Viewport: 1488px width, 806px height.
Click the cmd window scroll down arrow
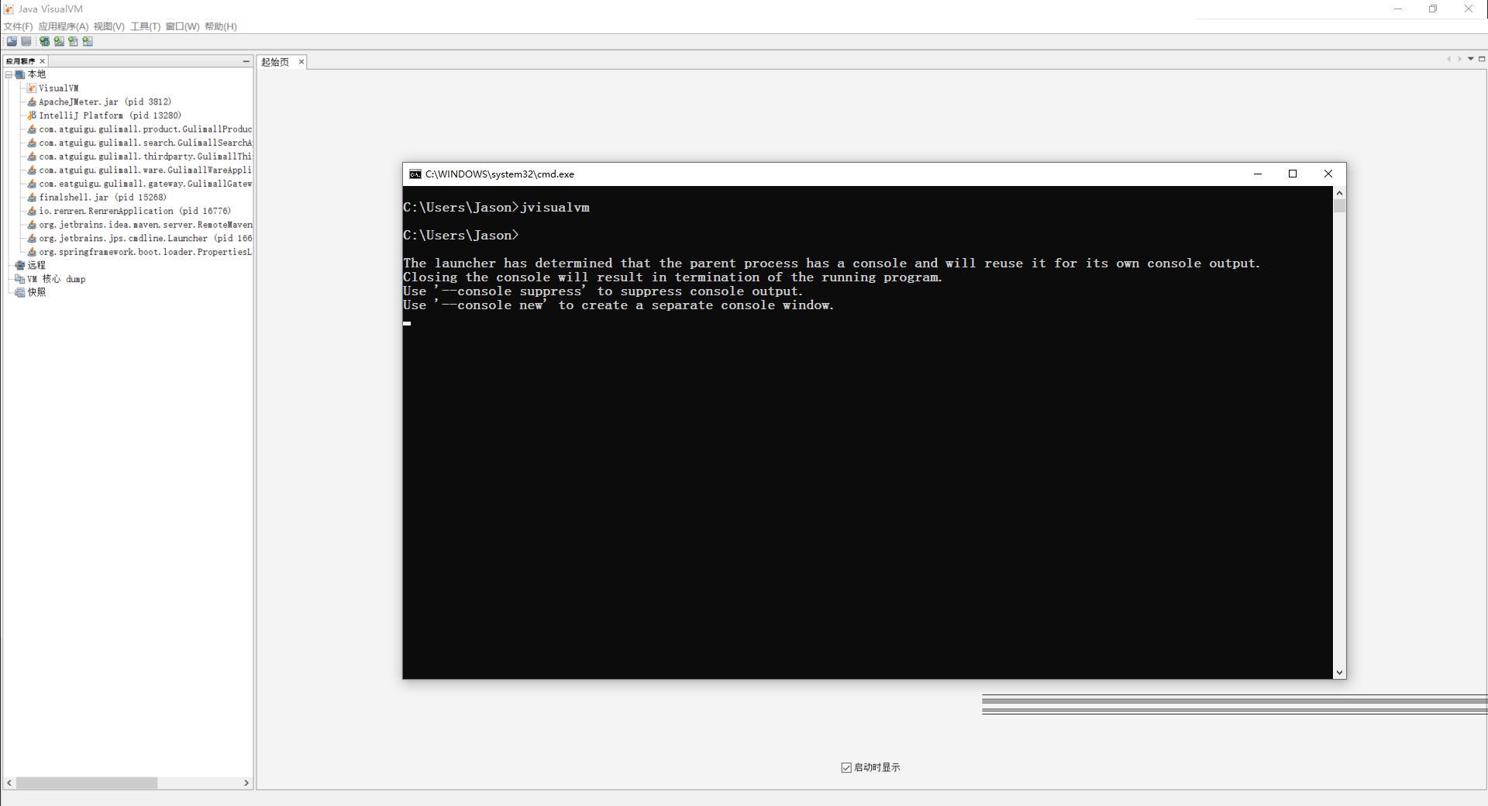(1339, 673)
